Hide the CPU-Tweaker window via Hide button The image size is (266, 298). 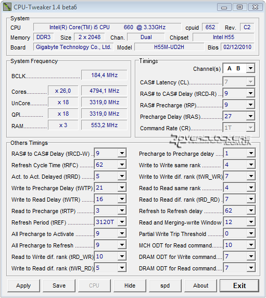(130, 285)
